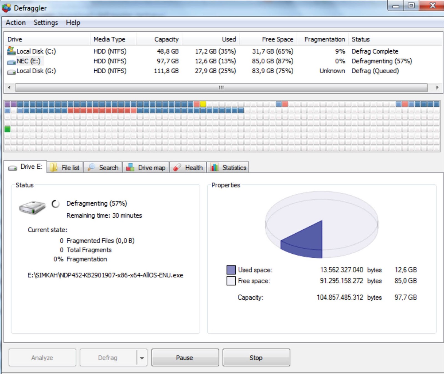Image resolution: width=444 pixels, height=374 pixels.
Task: Click the Statistics tab chart icon
Action: click(x=215, y=167)
